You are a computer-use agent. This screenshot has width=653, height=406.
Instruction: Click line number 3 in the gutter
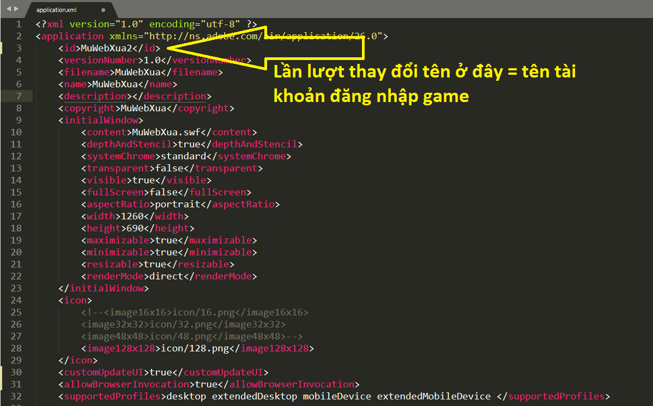(x=19, y=48)
